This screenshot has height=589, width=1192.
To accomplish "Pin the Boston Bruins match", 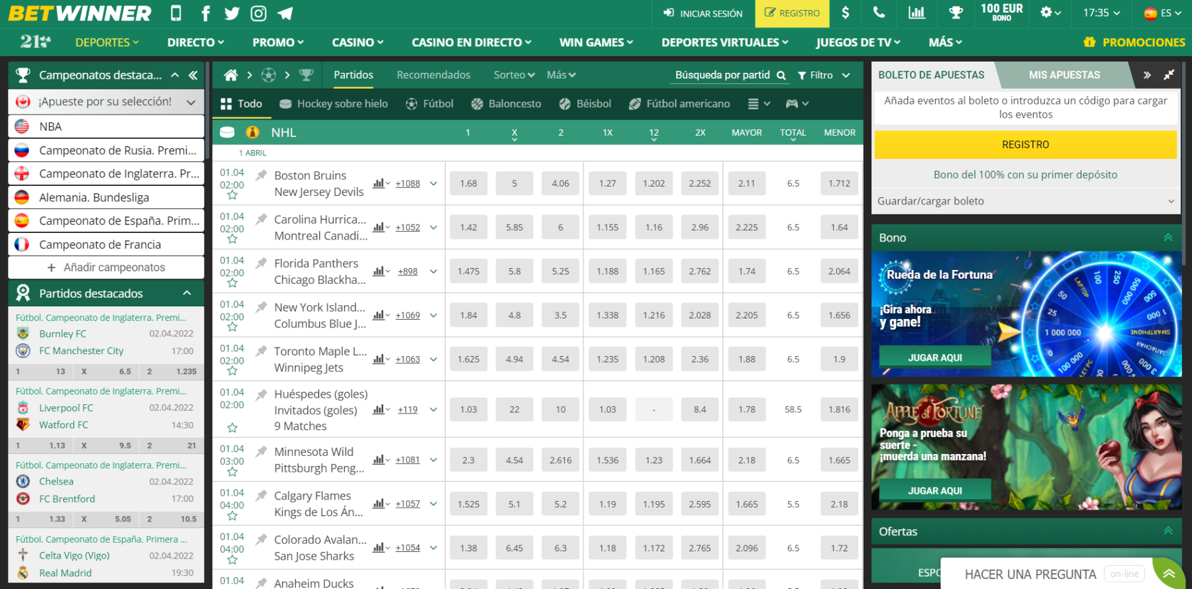I will [262, 175].
